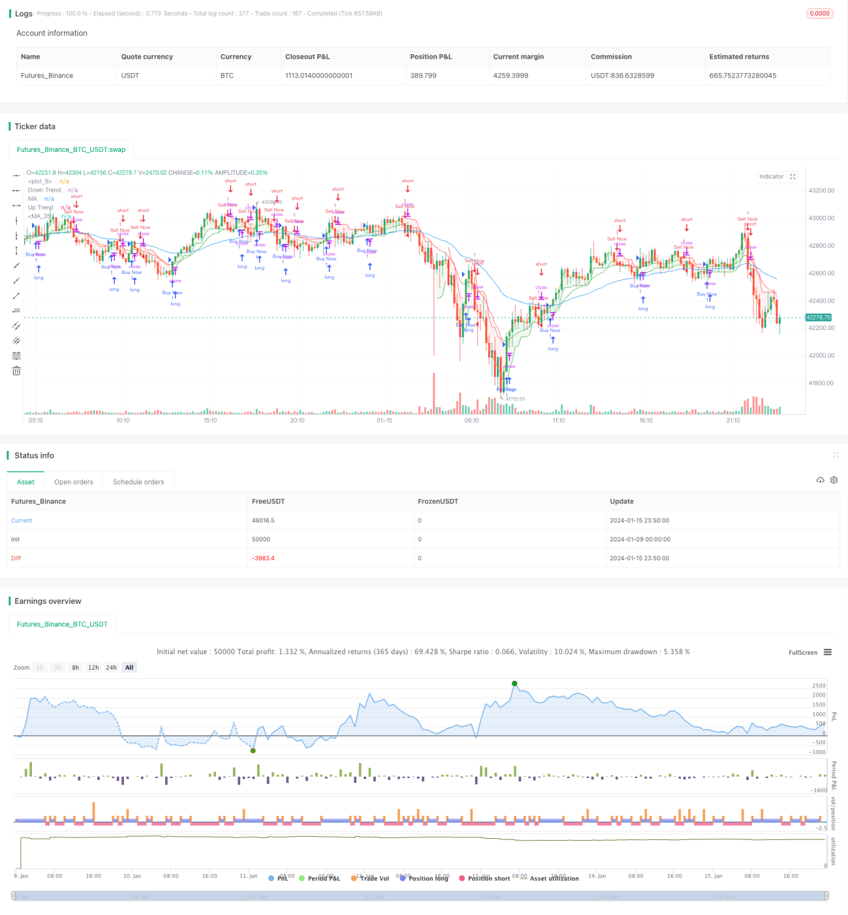Open the earnings chart hamburger menu
The height and width of the screenshot is (915, 848).
coord(828,652)
